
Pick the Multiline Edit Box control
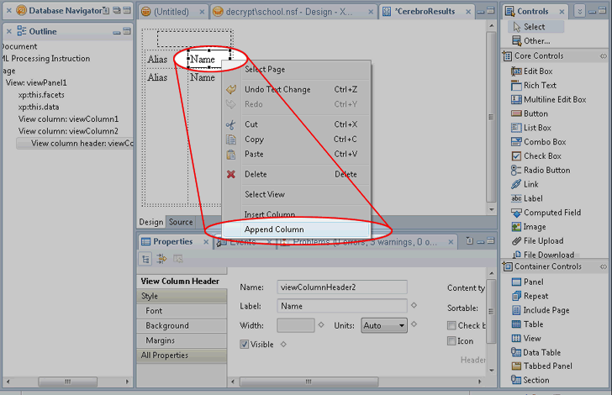pos(548,99)
